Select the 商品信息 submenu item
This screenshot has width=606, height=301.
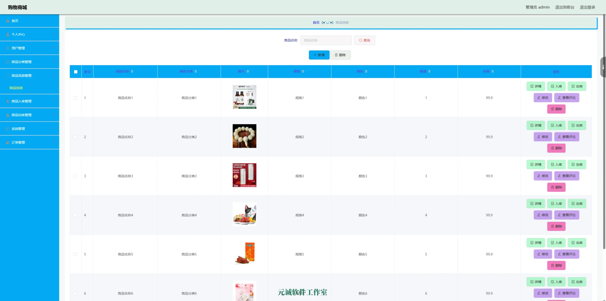[16, 88]
